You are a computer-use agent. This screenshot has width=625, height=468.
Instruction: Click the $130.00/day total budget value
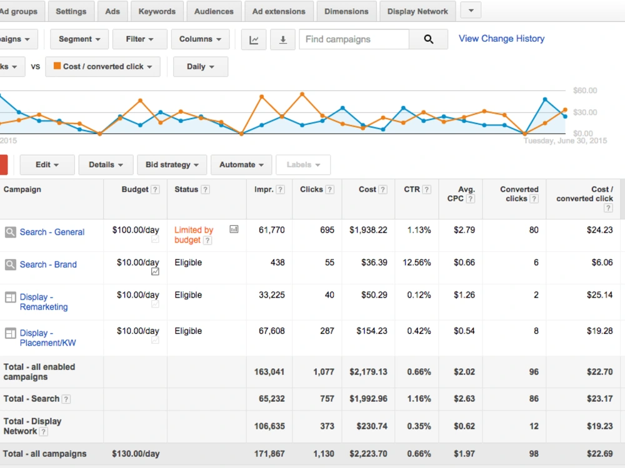click(x=136, y=454)
